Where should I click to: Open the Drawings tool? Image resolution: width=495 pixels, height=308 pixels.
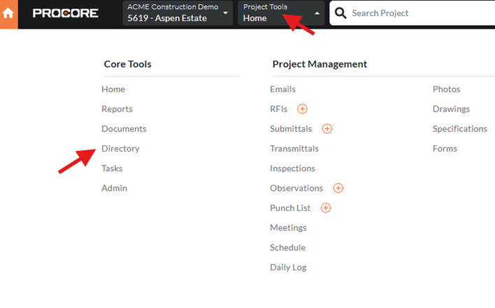click(452, 109)
